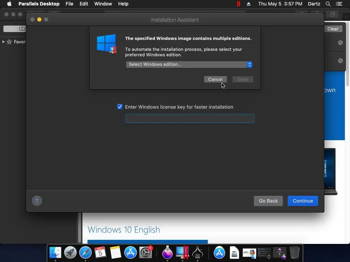Screen dimensions: 350x262
Task: Open the macOS installer purple icon in Dock
Action: click(167, 252)
